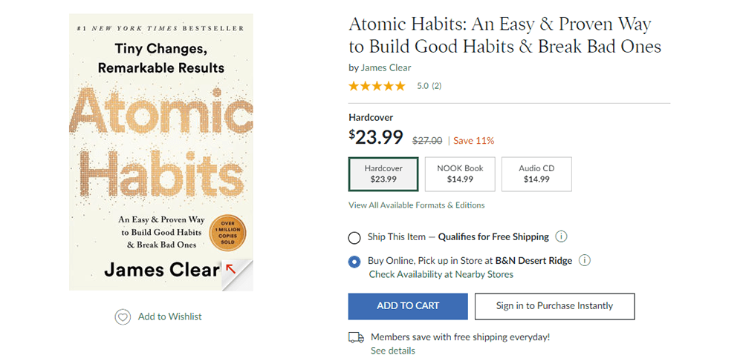Choose the Audio CD $14.99 format
Screen dimensions: 743x358
(536, 174)
